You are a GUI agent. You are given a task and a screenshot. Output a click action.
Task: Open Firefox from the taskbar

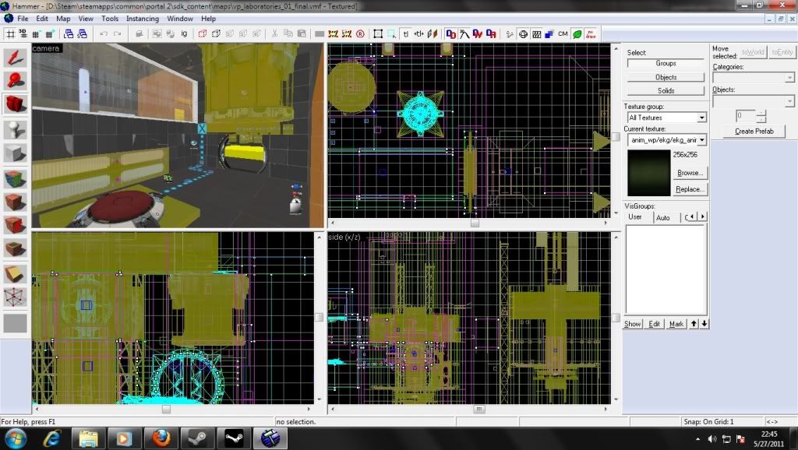161,438
